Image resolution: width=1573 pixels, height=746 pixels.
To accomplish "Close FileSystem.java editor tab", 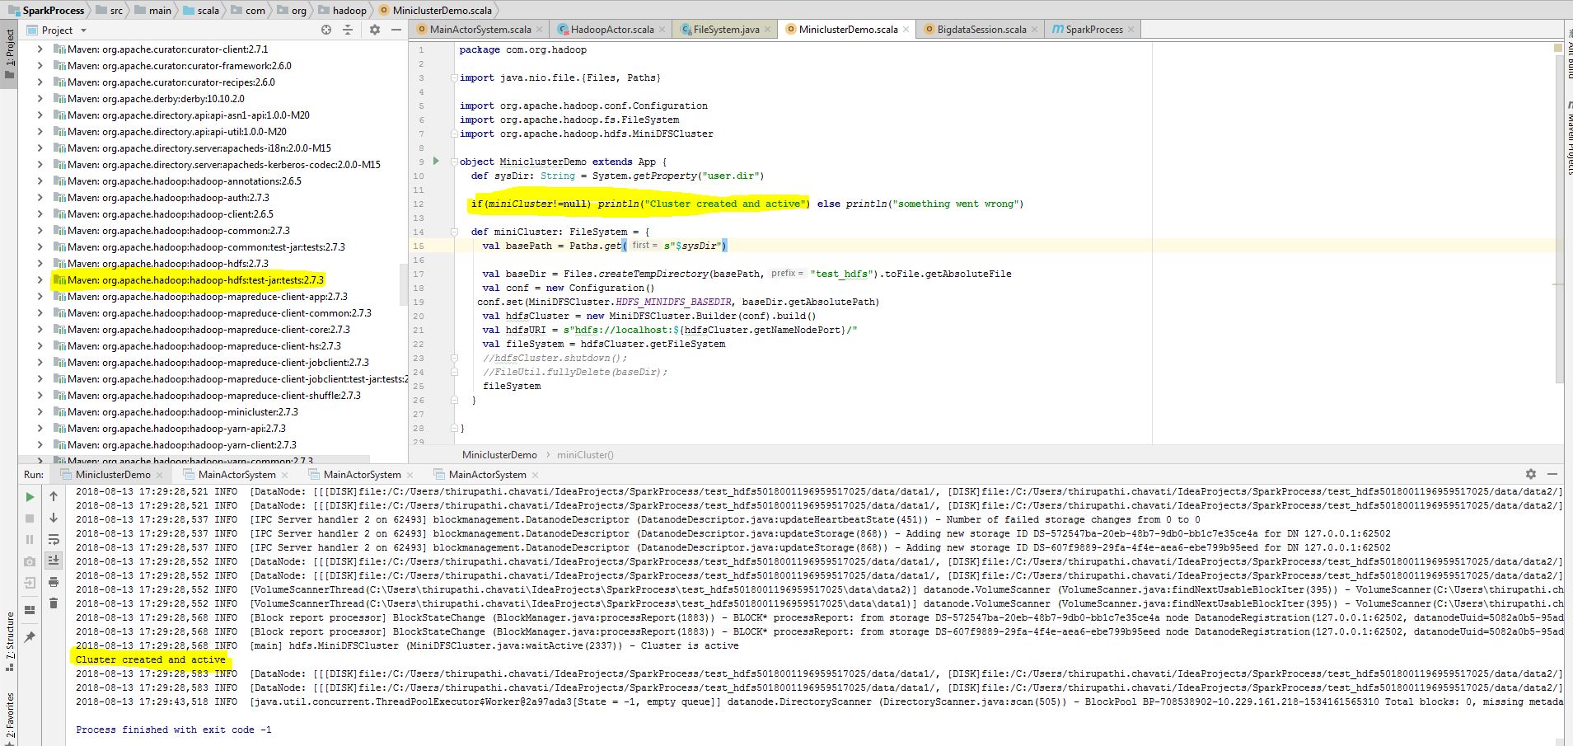I will pos(768,30).
